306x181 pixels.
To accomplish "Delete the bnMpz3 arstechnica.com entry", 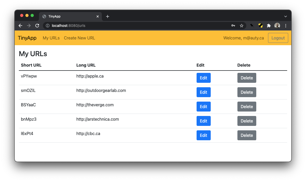I will tap(247, 121).
